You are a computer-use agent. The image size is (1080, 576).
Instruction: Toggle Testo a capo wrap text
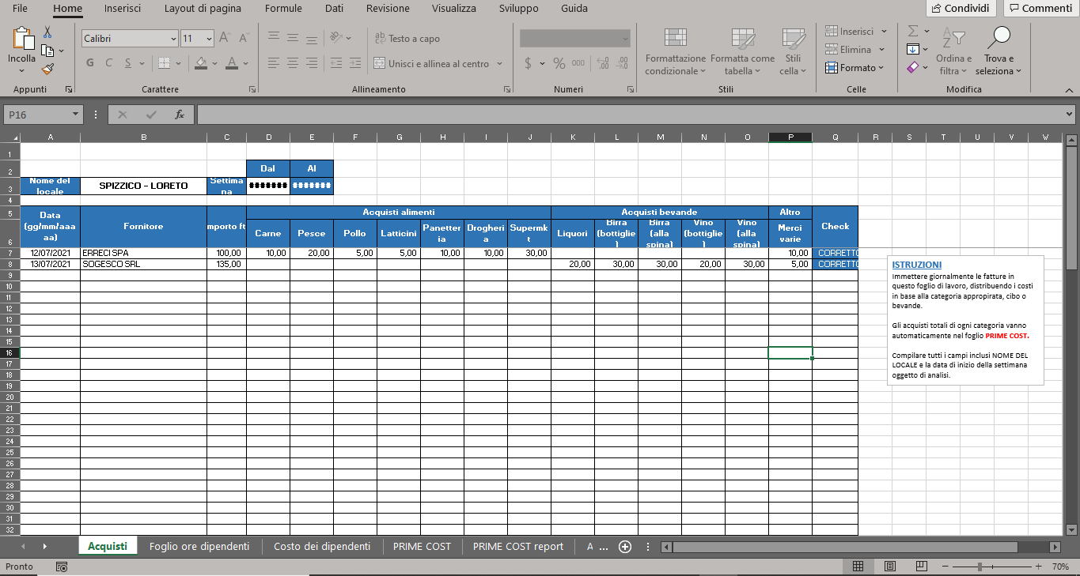point(406,38)
